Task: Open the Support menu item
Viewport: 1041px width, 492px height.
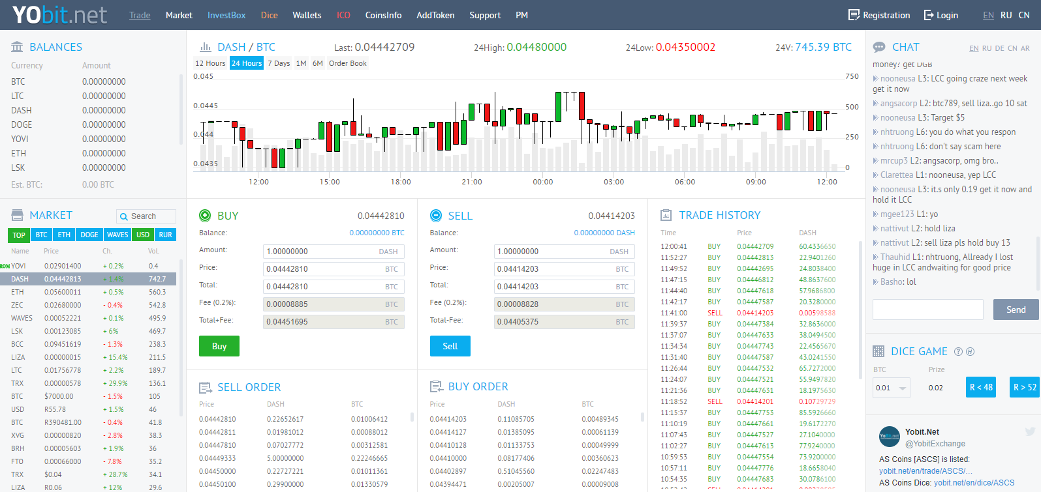Action: coord(485,15)
